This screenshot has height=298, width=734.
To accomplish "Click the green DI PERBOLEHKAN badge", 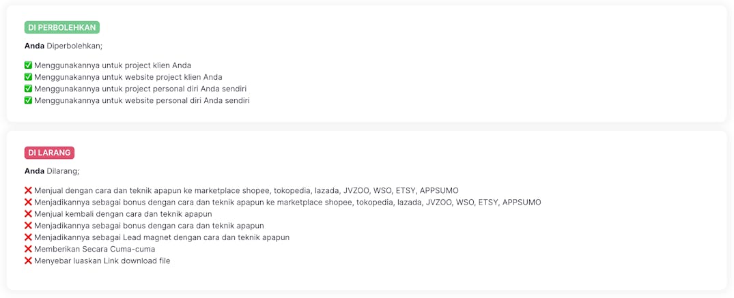I will coord(62,27).
